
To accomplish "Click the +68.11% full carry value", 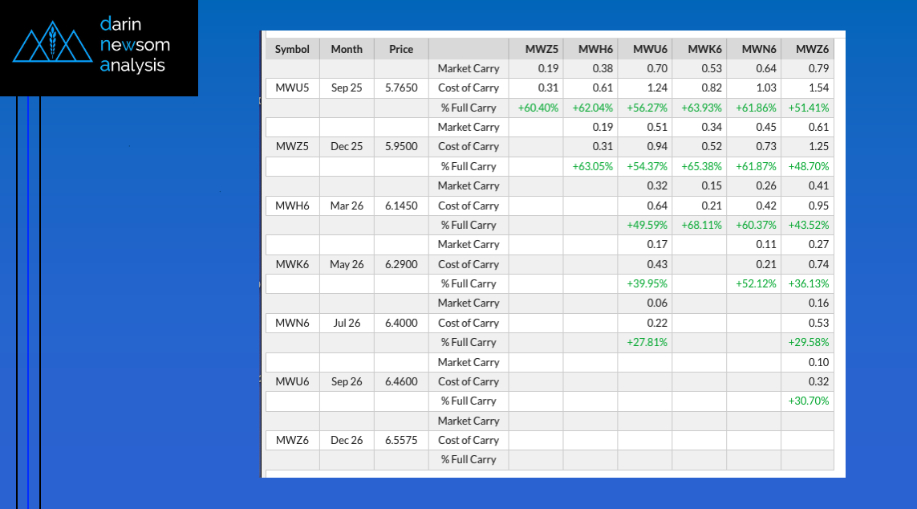I will pos(701,225).
